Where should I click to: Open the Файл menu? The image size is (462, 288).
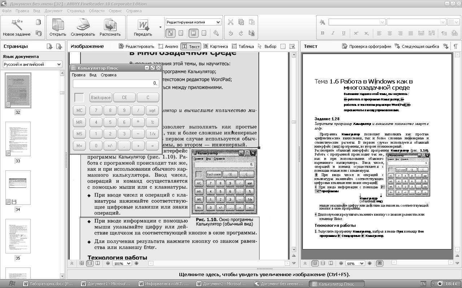tap(6, 11)
